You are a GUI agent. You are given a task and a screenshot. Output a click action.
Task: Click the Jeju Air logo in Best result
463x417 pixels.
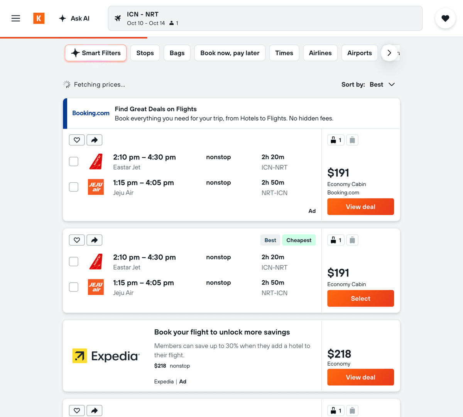pos(96,287)
